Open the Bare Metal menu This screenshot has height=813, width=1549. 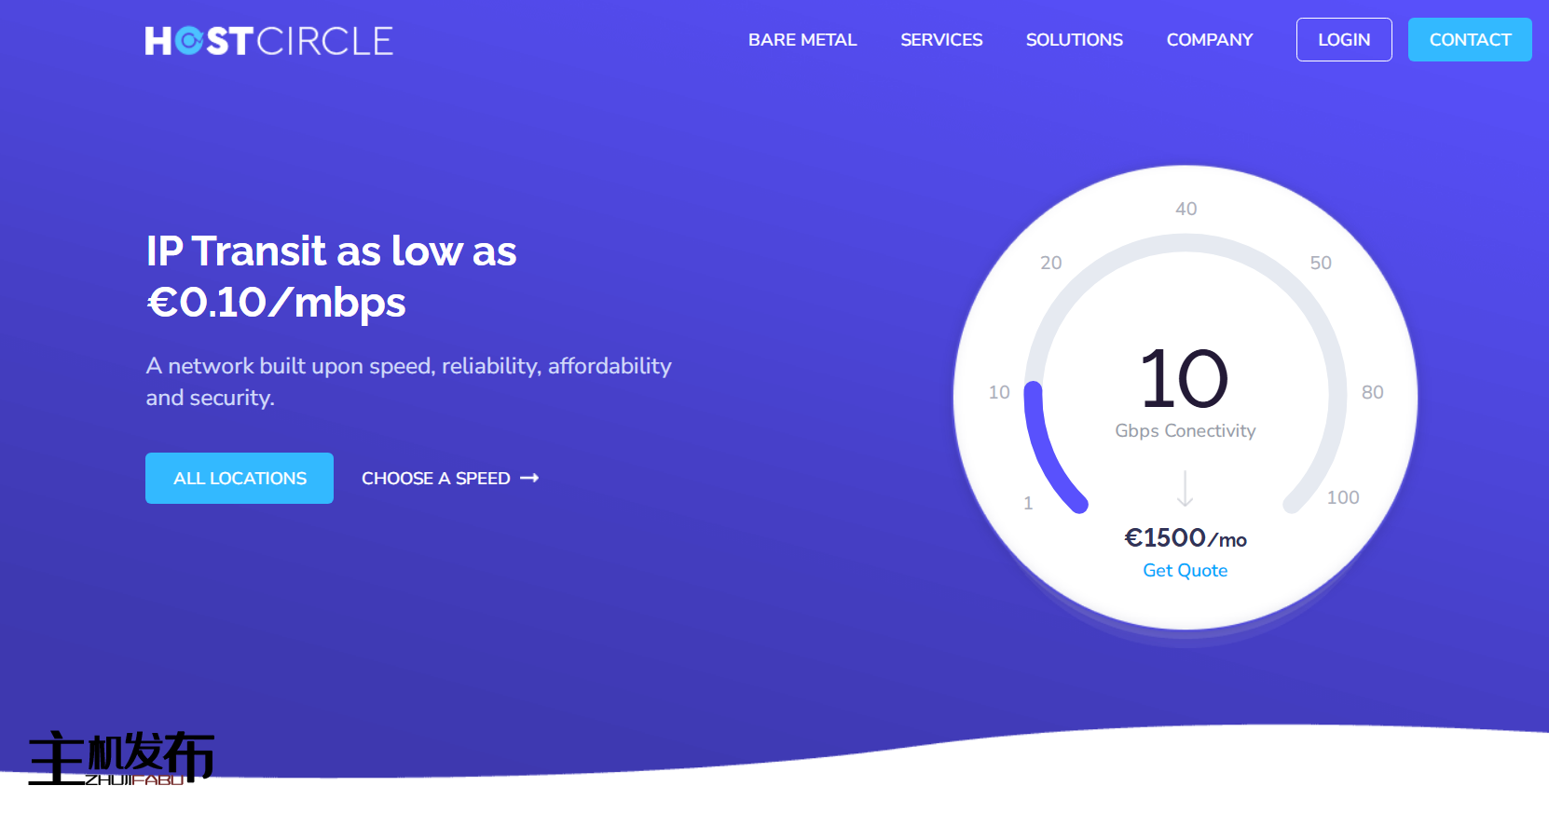pyautogui.click(x=802, y=40)
